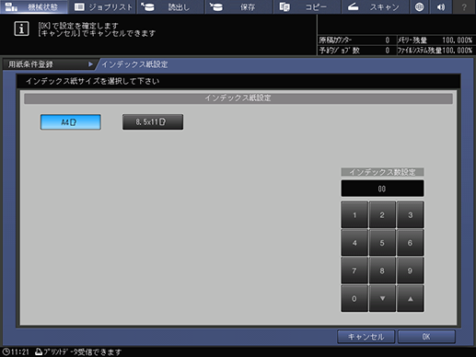Viewport: 476px width, 357px height.
Task: Tap keypad digit 7
Action: click(x=354, y=271)
